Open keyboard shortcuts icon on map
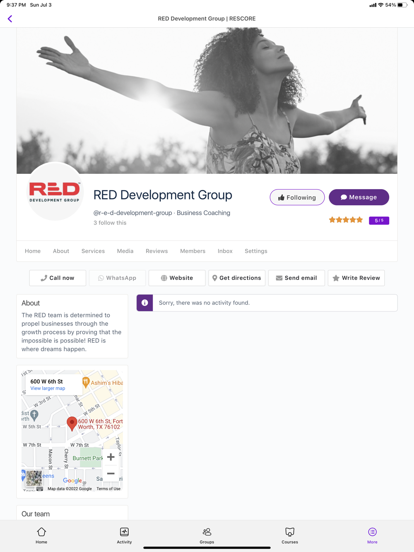The width and height of the screenshot is (414, 552). [40, 489]
